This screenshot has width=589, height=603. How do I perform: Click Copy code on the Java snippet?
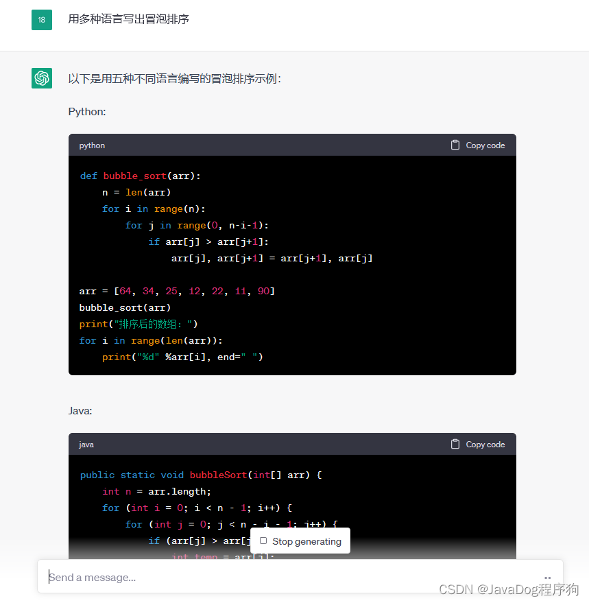pos(485,444)
